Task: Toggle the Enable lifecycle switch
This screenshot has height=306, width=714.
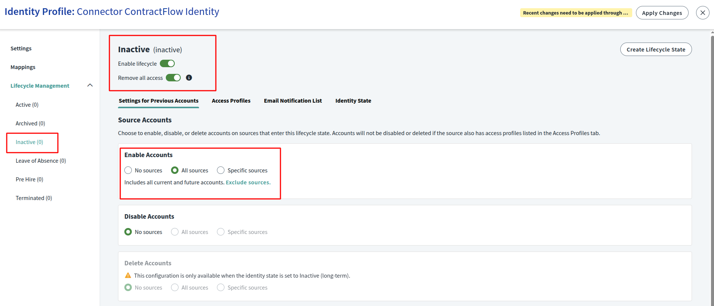Action: click(x=167, y=63)
